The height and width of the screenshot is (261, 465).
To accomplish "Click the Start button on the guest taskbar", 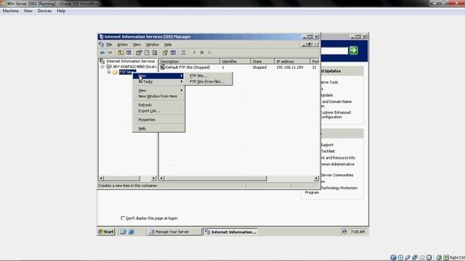I will coord(106,232).
